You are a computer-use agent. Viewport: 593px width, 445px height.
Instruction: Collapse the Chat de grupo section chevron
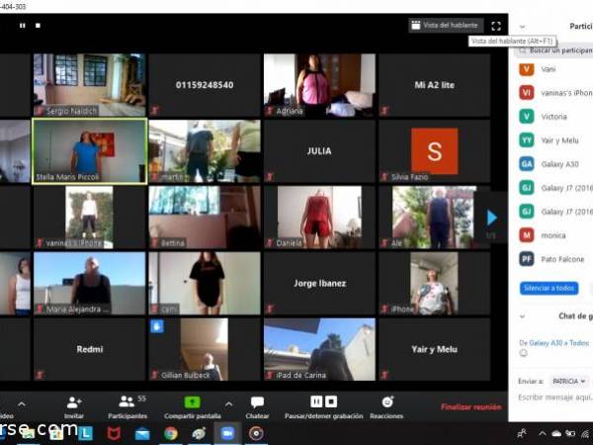pos(522,316)
